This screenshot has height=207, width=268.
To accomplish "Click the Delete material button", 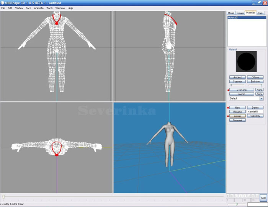I will coord(255,108).
